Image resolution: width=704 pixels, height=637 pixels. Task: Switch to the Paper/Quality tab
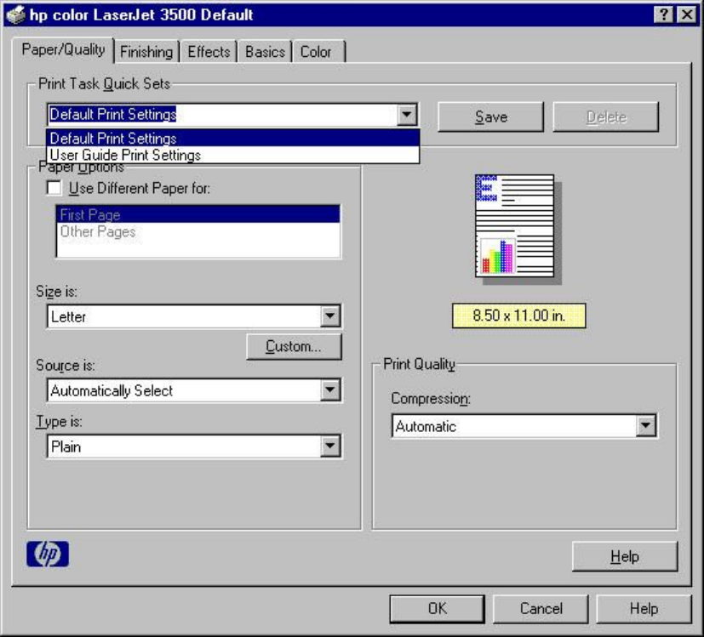(x=63, y=49)
